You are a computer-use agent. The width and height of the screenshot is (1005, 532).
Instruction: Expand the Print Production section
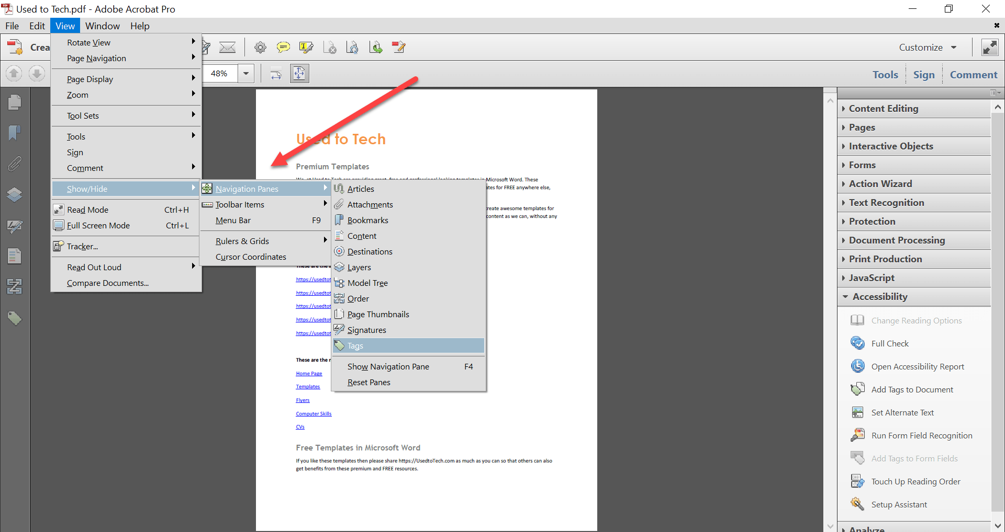914,259
